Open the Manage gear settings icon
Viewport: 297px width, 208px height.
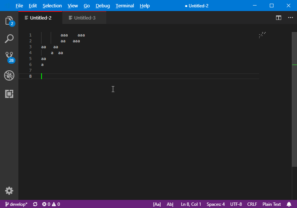pyautogui.click(x=9, y=191)
